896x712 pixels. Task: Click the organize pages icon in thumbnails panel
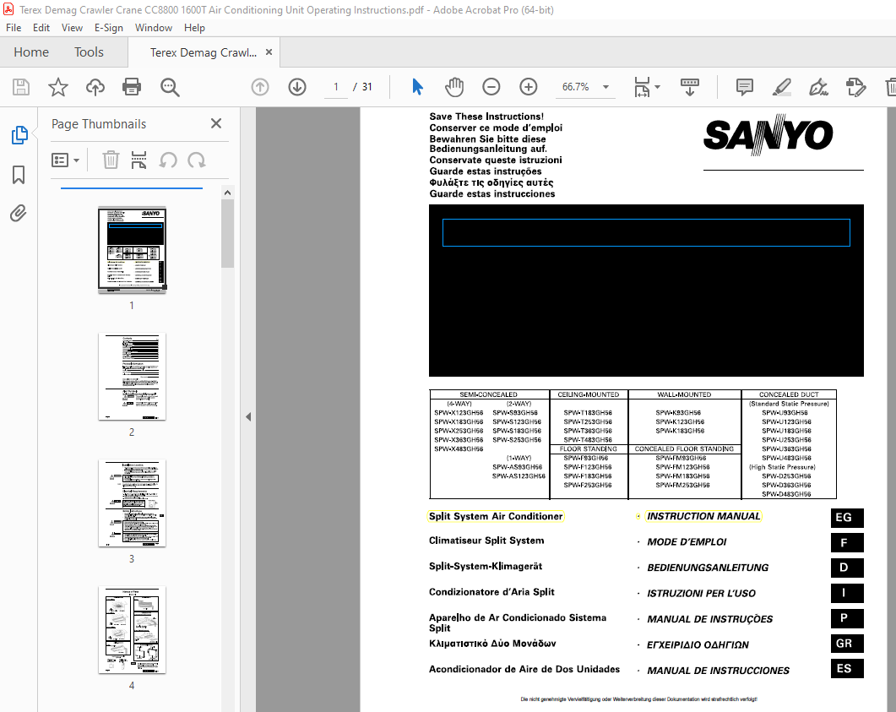(x=138, y=160)
